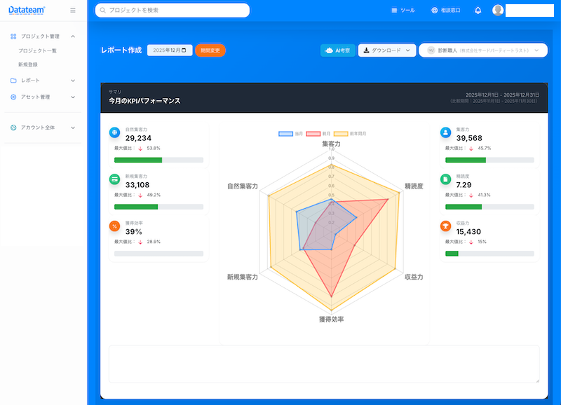Click the AI考察 button

pyautogui.click(x=338, y=50)
